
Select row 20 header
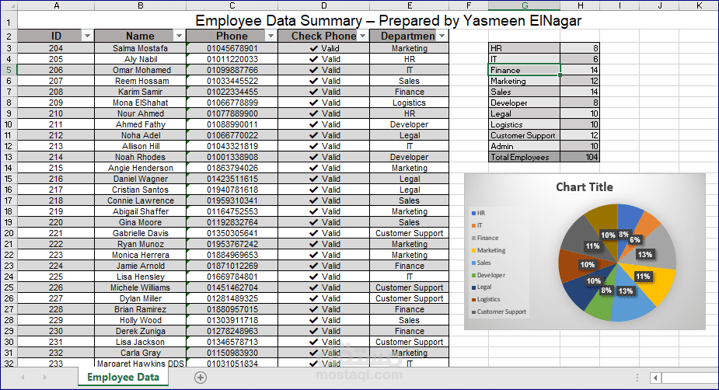[9, 233]
